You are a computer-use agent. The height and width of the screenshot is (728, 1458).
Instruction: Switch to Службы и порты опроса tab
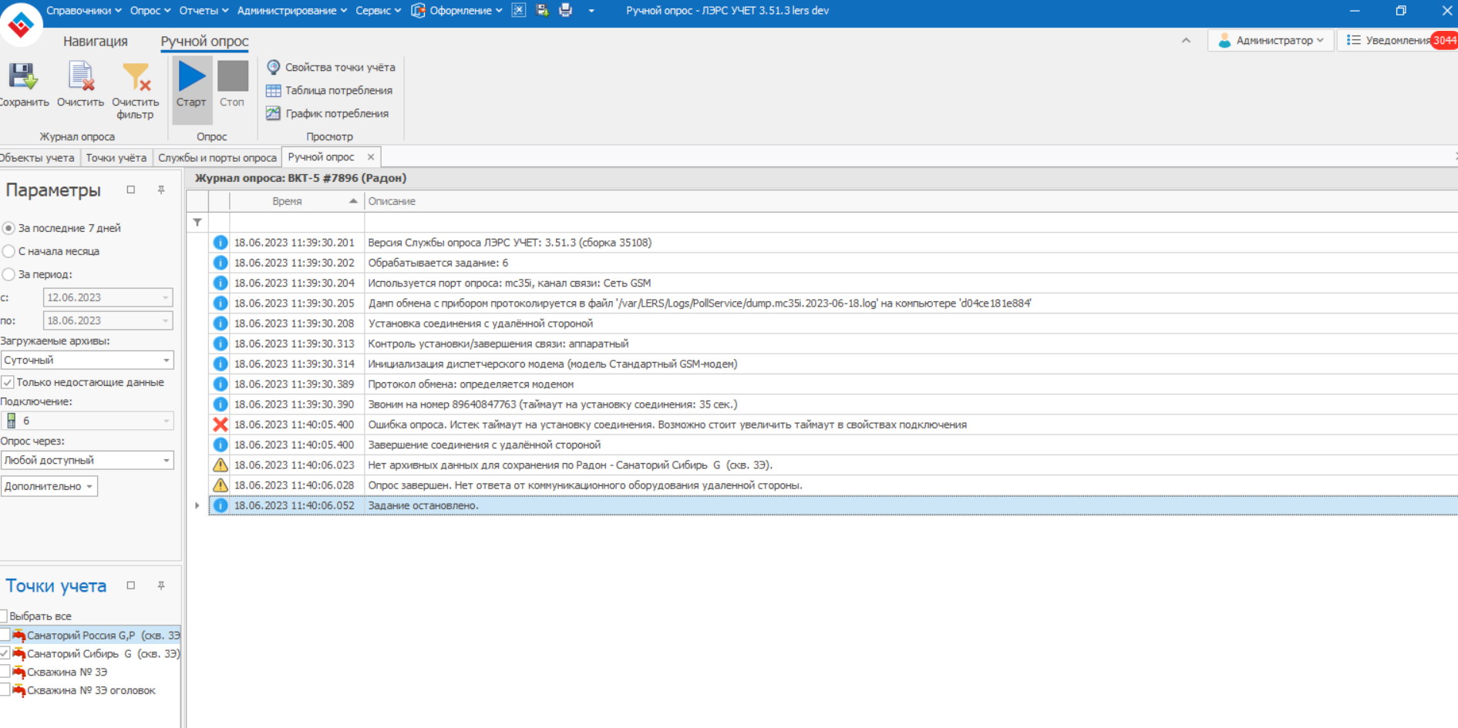217,158
